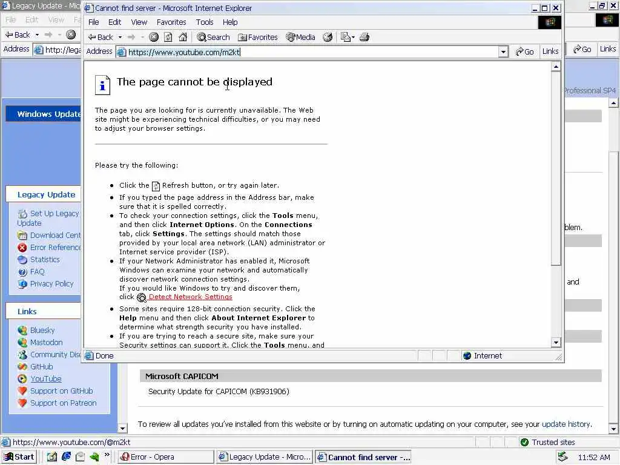Click update history link

566,424
